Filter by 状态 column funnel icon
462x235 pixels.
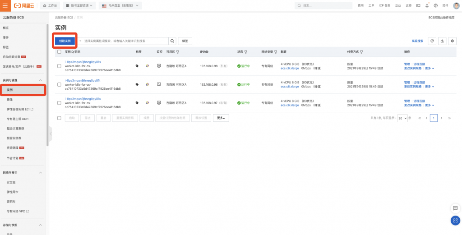pyautogui.click(x=246, y=52)
